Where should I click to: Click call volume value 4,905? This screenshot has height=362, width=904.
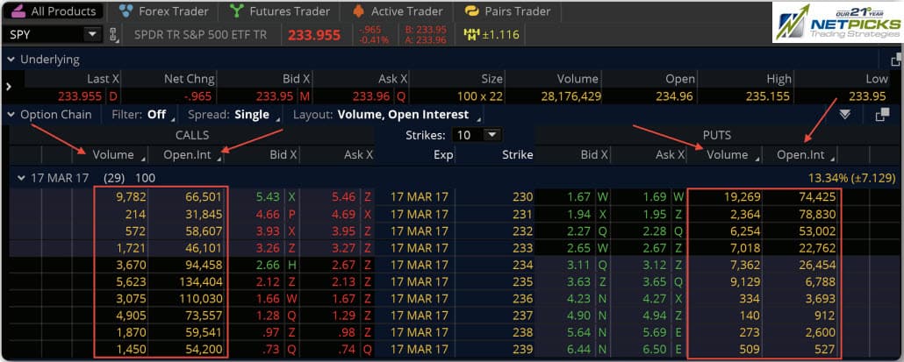[x=130, y=316]
